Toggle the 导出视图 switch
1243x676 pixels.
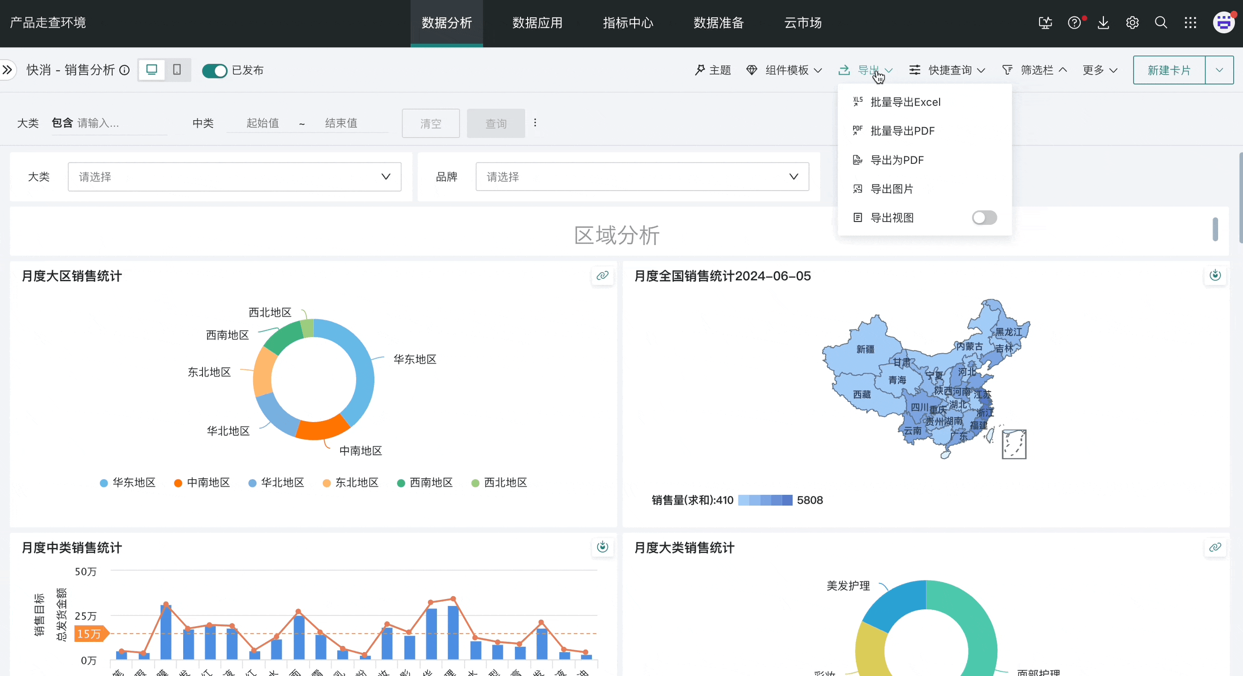[984, 217]
